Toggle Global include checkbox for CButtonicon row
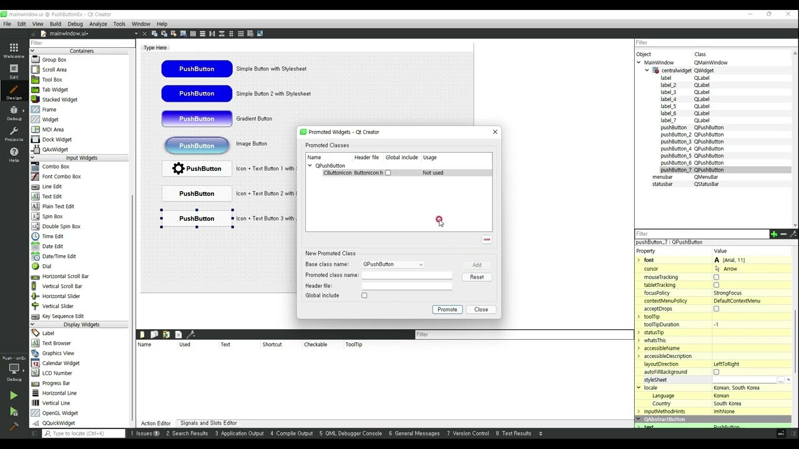The height and width of the screenshot is (449, 799). [x=388, y=173]
